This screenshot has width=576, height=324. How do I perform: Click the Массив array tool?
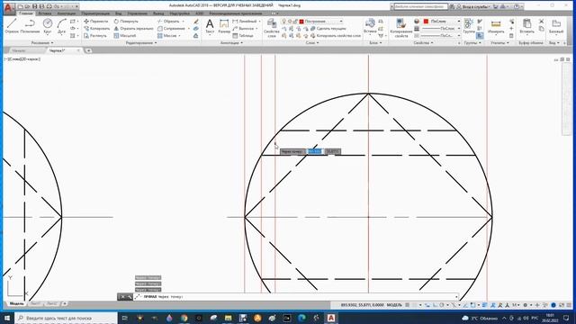point(167,36)
